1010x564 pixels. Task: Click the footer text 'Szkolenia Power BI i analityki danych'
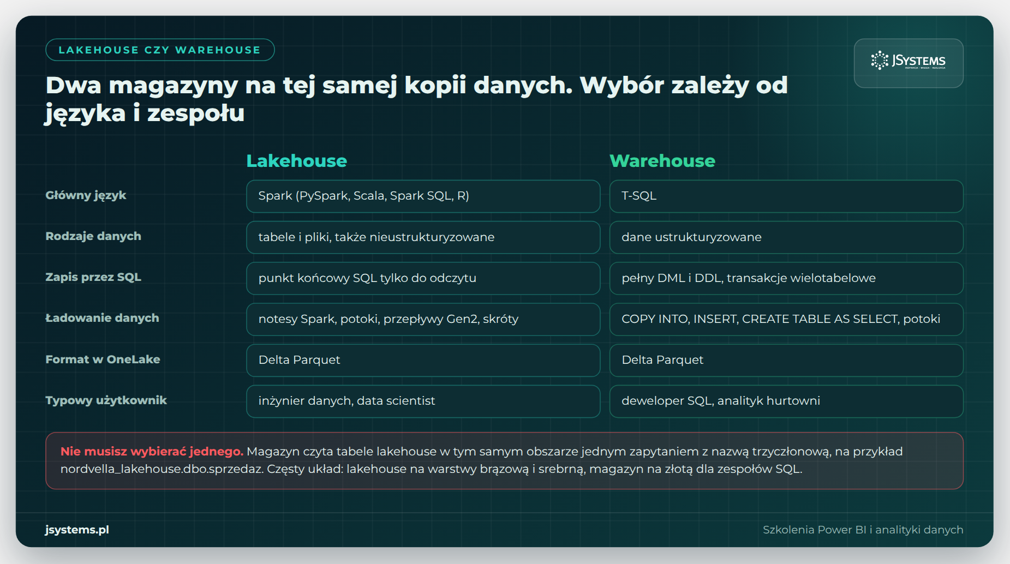(863, 530)
